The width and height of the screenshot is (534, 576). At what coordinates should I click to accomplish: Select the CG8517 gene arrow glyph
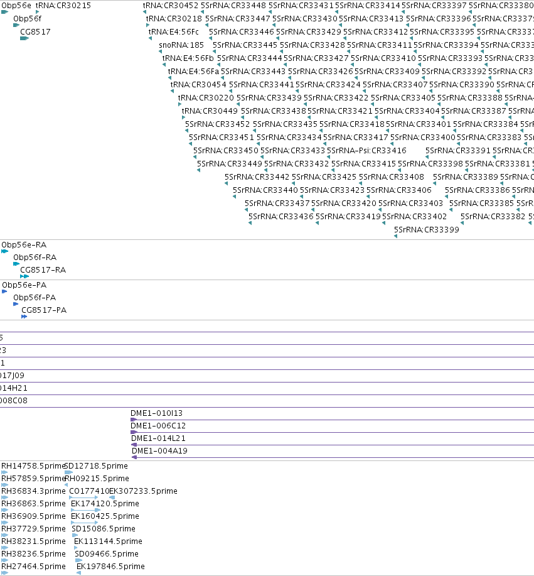[x=24, y=38]
